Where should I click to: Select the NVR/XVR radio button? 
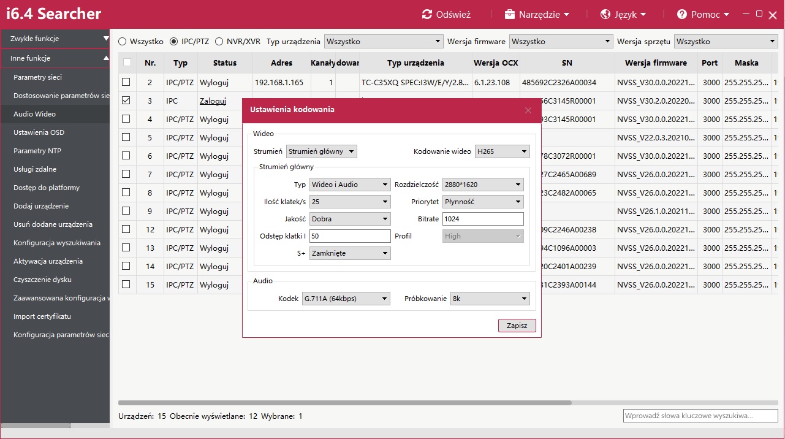click(x=219, y=42)
